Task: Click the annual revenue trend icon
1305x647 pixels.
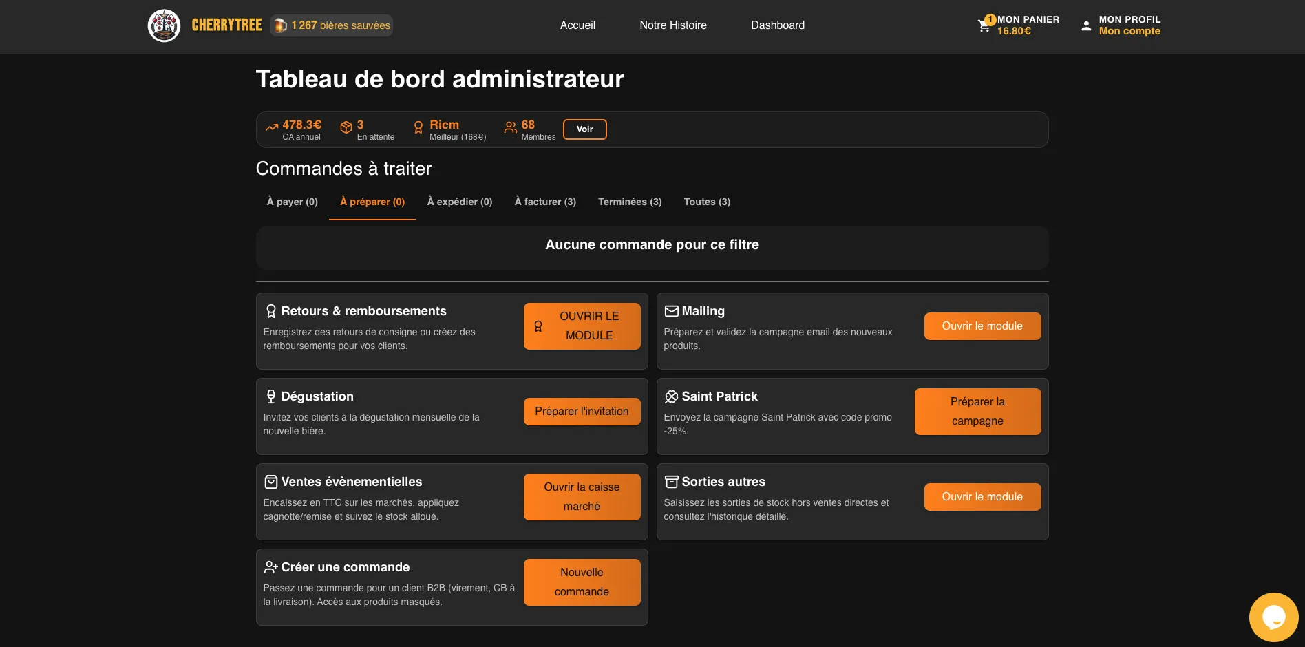Action: [272, 127]
